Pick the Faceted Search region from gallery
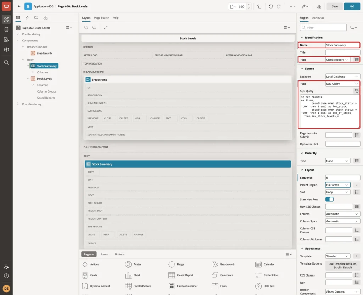Image resolution: width=363 pixels, height=295 pixels. [138, 286]
